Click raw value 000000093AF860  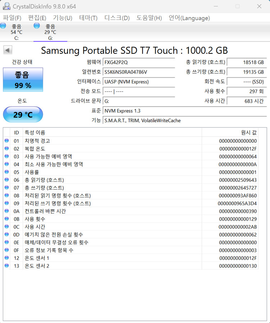point(238,196)
